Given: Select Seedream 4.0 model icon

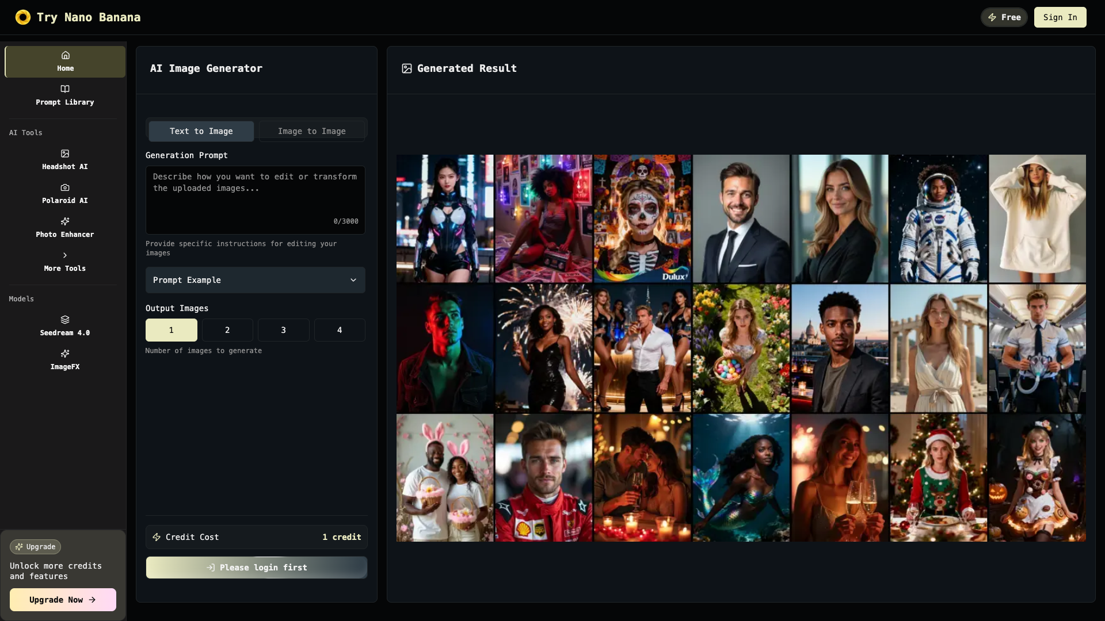Looking at the screenshot, I should point(65,320).
